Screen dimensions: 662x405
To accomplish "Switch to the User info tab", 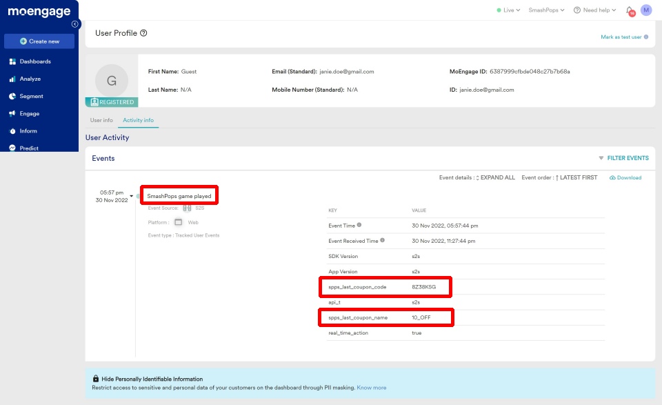I will point(101,120).
